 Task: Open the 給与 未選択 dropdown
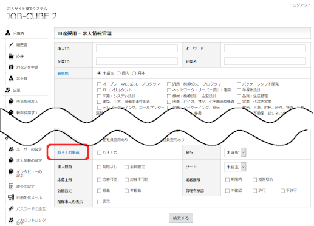[235, 152]
